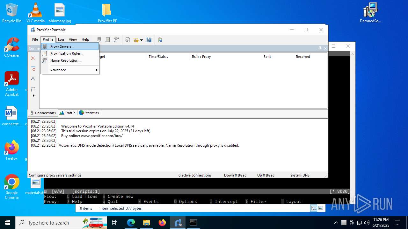Select ohiomary.jpg desktop file

(60, 13)
